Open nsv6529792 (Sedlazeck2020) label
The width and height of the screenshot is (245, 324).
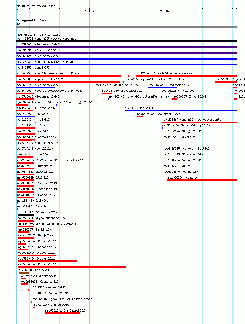click(x=159, y=114)
